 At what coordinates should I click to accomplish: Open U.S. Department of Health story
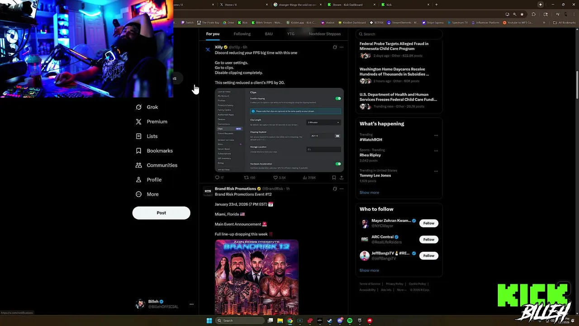click(399, 101)
